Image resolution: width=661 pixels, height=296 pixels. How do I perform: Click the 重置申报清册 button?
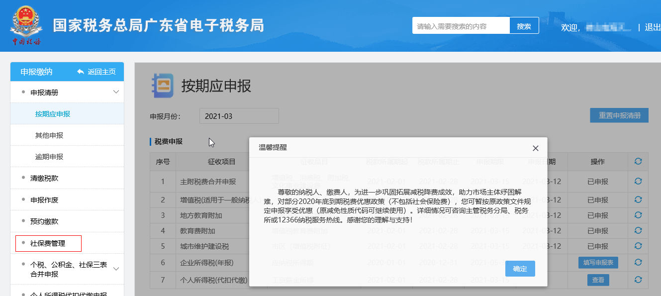click(619, 115)
